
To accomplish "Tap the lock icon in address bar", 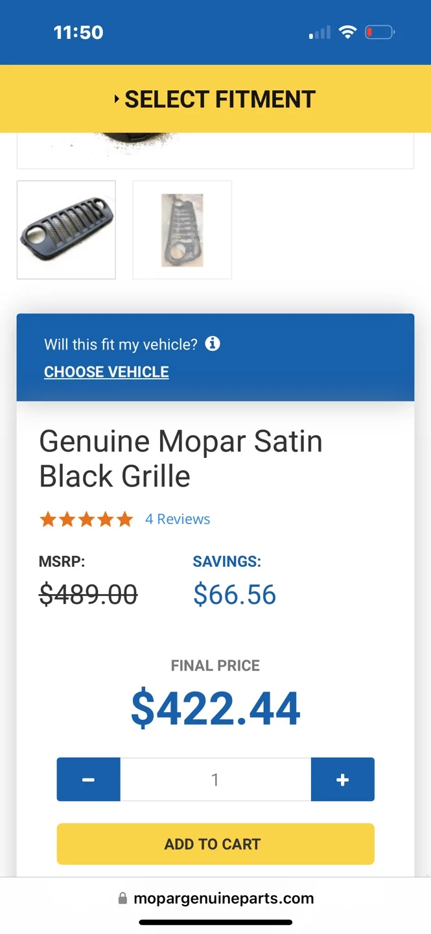I will coord(122,898).
